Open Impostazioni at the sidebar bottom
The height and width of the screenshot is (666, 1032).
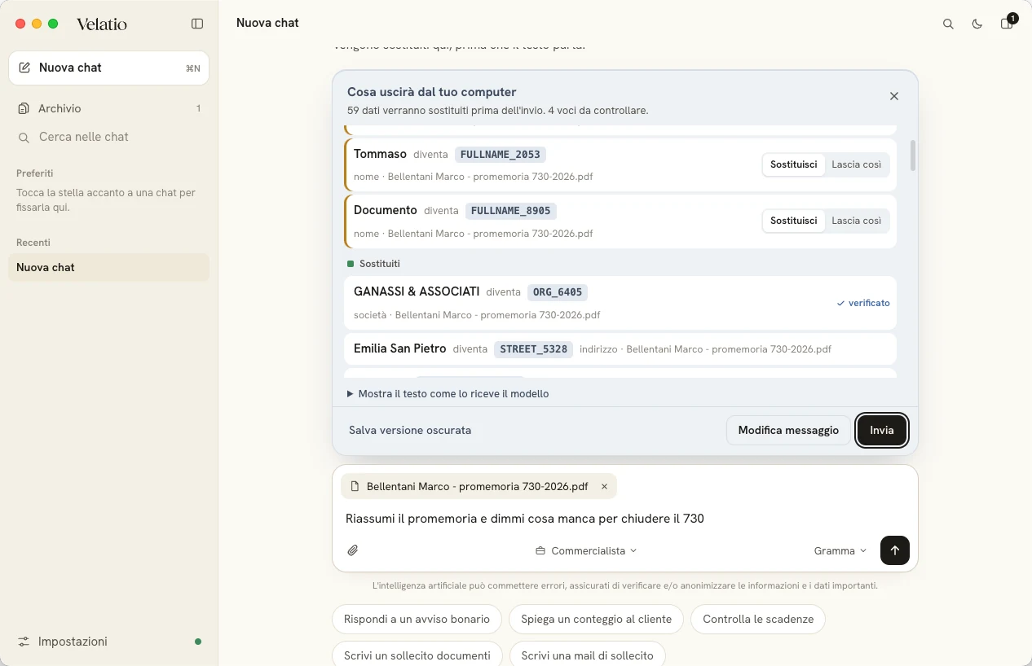(x=108, y=642)
